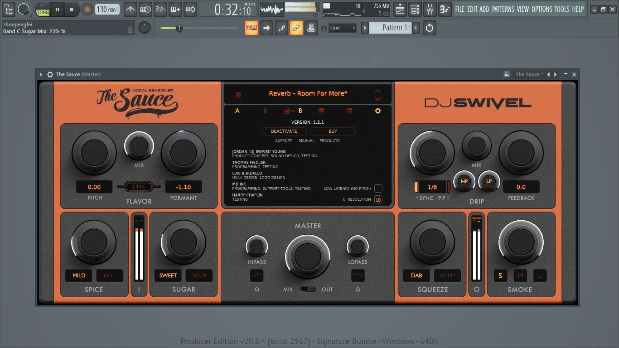Open the PATTERNS menu
Screen dimensions: 619x348
(x=503, y=9)
